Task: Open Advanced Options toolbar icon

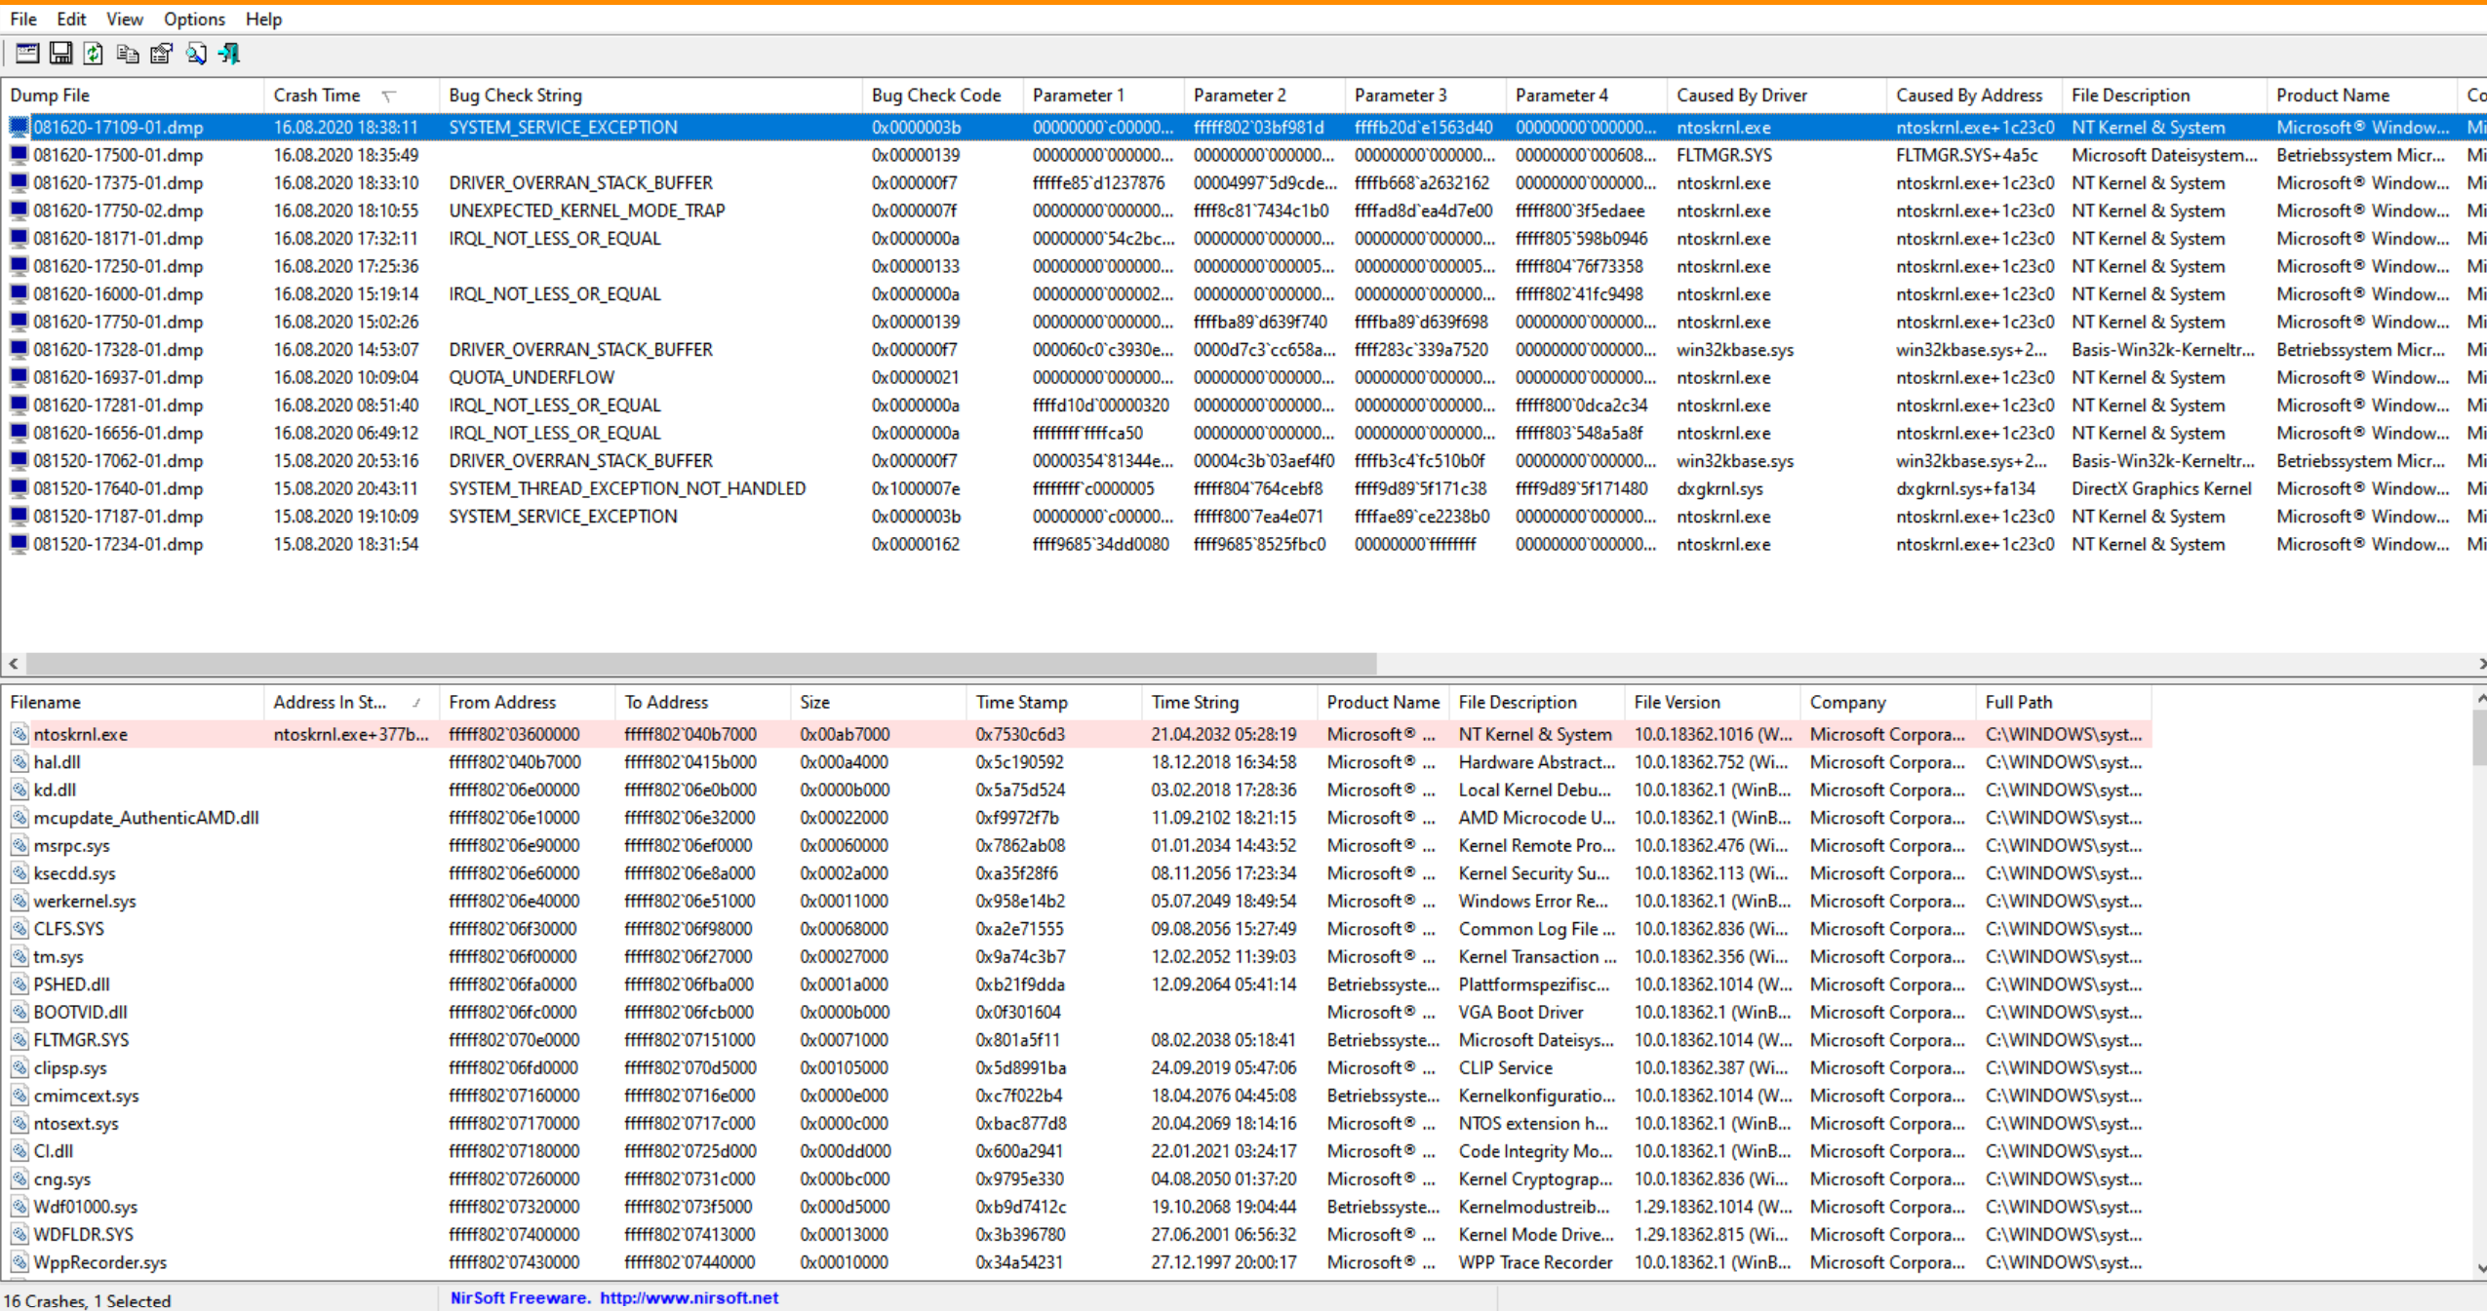Action: pyautogui.click(x=27, y=54)
